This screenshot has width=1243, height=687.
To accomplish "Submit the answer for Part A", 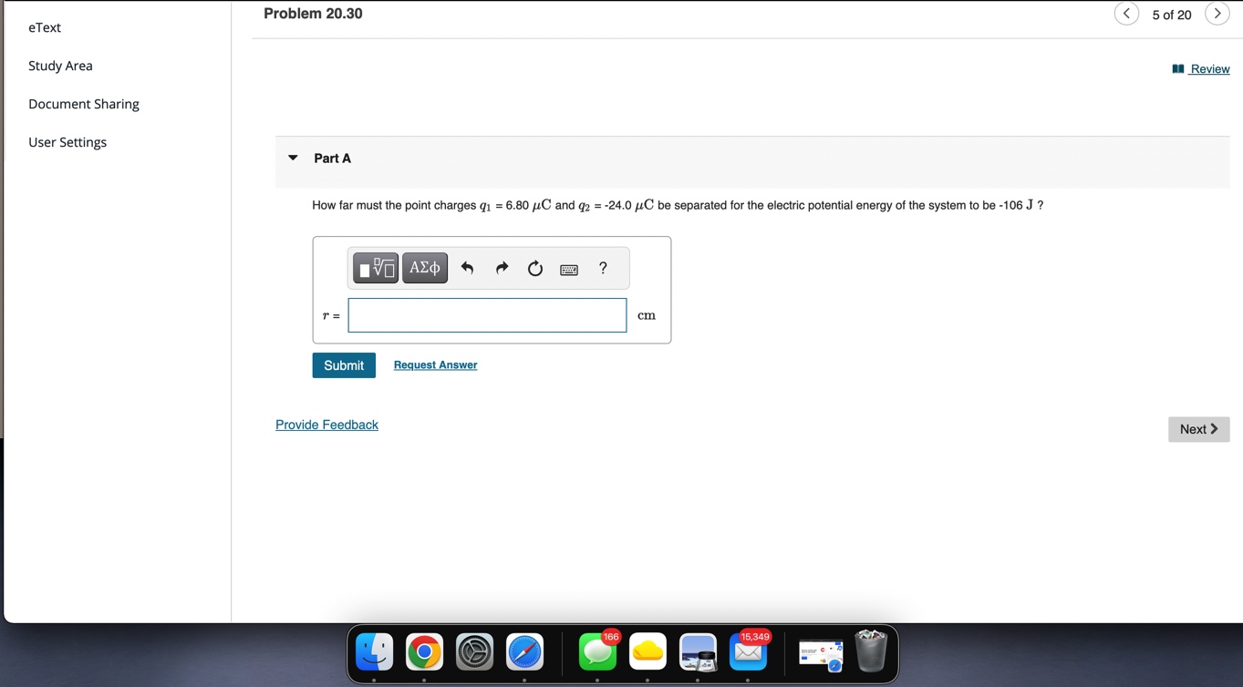I will coord(343,364).
